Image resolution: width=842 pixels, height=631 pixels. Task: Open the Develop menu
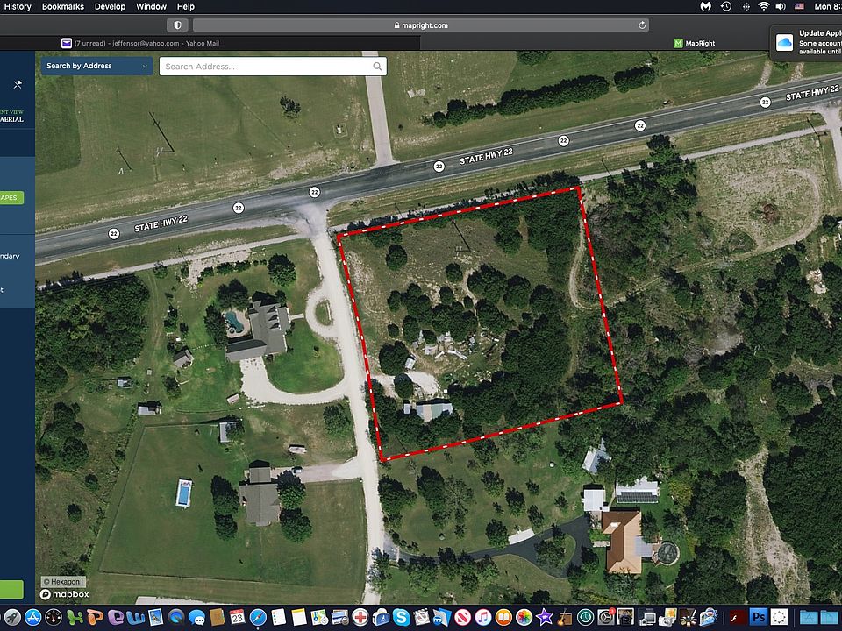coord(111,6)
